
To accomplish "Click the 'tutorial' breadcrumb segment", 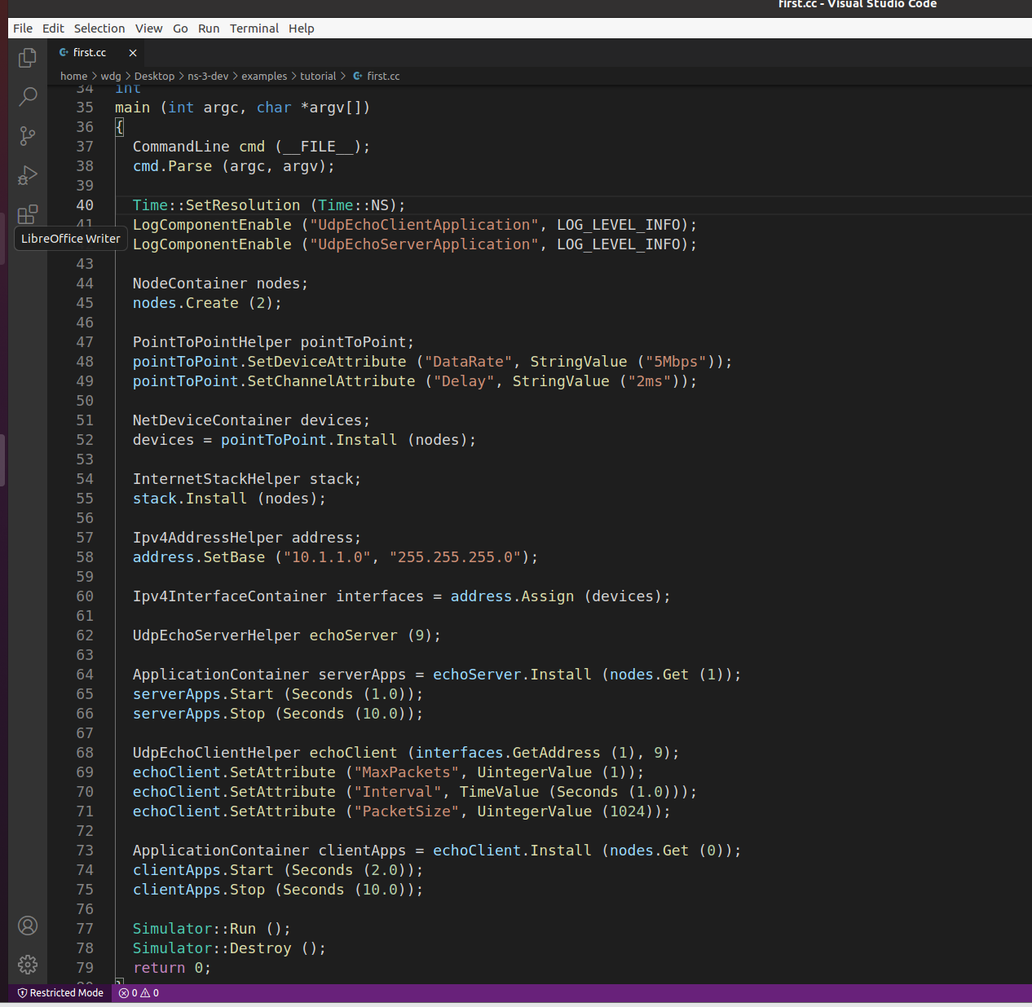I will pyautogui.click(x=318, y=76).
